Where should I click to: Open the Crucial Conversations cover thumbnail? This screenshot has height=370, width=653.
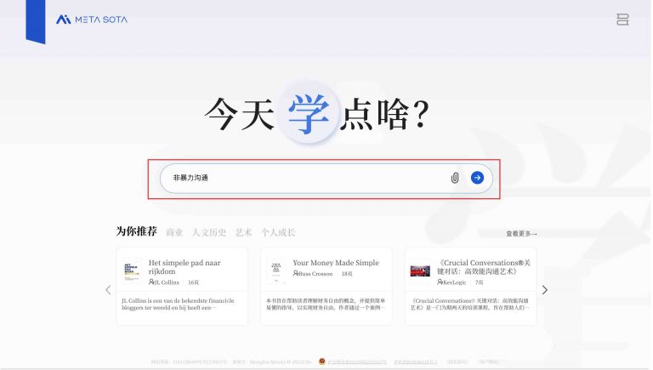[420, 271]
